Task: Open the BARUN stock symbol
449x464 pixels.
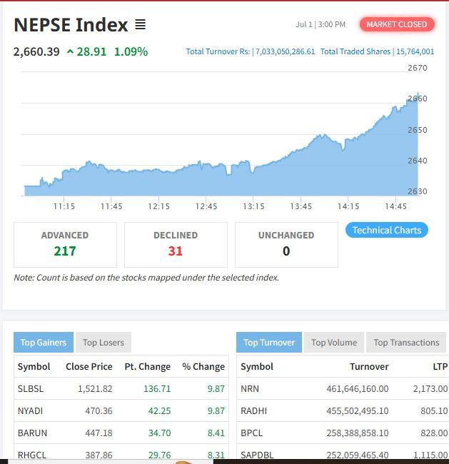Action: tap(31, 433)
